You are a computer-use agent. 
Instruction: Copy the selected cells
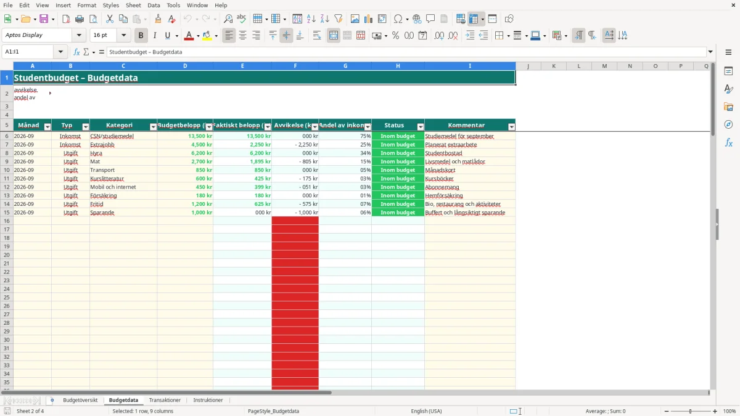click(x=123, y=19)
